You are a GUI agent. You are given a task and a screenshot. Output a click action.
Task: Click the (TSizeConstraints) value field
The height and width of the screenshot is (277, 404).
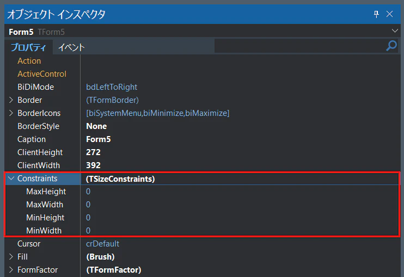pos(240,179)
